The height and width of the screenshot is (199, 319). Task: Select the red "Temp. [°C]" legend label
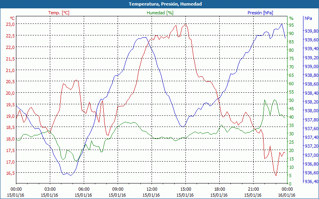tap(59, 13)
